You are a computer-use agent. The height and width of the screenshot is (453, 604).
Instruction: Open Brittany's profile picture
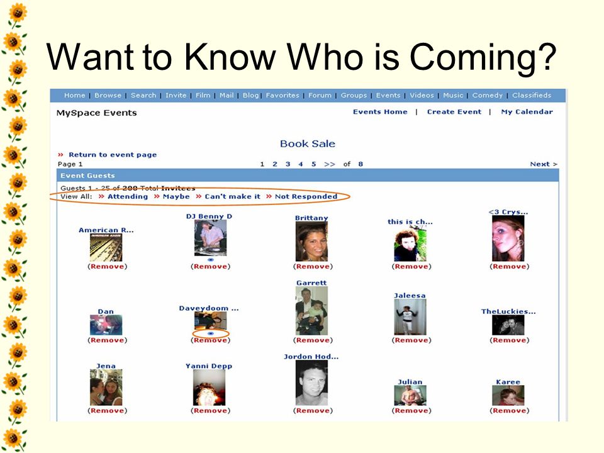[x=311, y=242]
